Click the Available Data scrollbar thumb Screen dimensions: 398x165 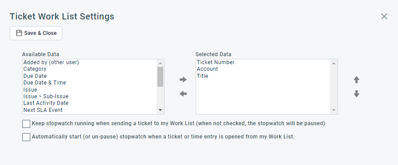pos(160,77)
